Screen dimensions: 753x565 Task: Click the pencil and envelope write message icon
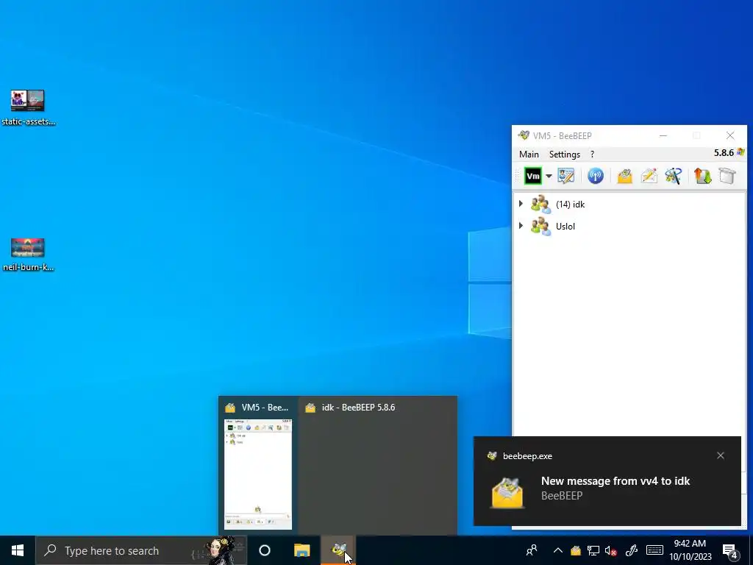click(x=649, y=176)
